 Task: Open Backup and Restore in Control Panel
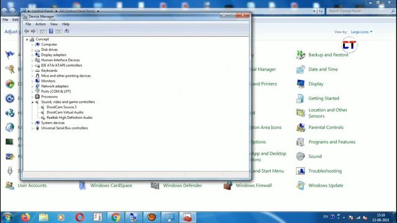click(328, 55)
